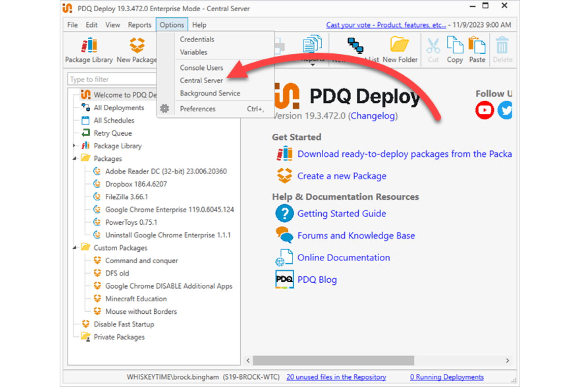Viewport: 580px width, 387px height.
Task: Click the Paste toolbar icon
Action: 477,45
